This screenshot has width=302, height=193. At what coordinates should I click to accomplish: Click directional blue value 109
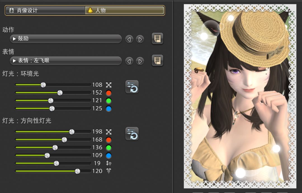click(x=97, y=155)
